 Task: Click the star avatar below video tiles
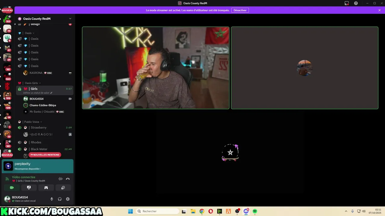coord(230,153)
